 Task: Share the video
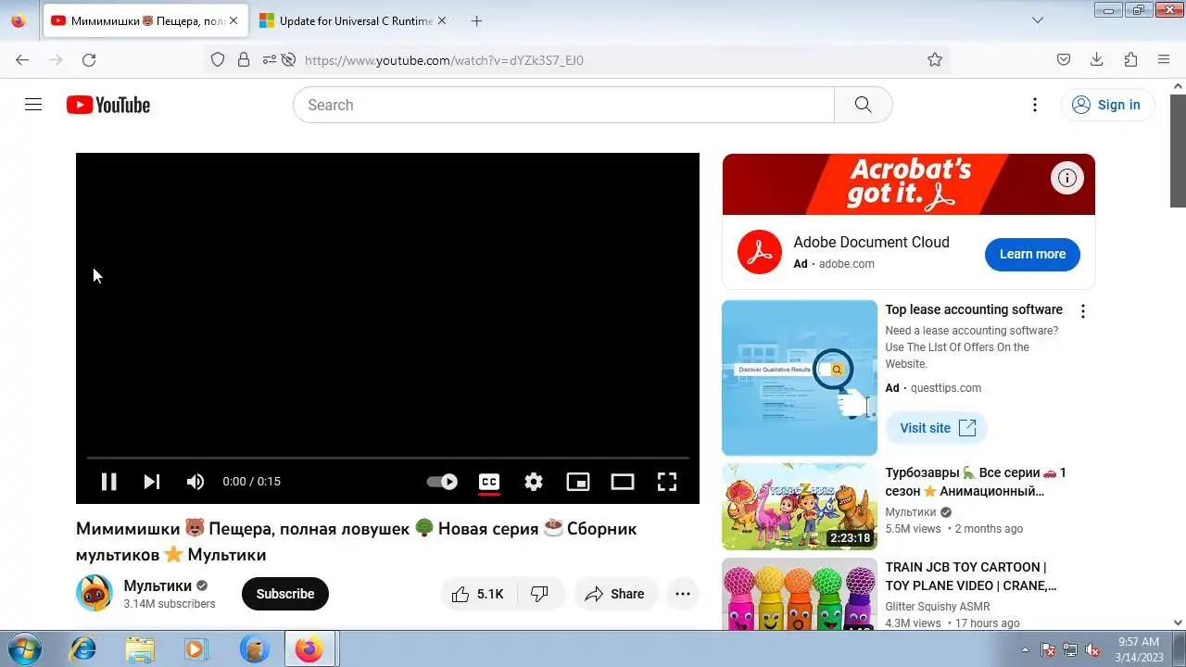click(615, 594)
